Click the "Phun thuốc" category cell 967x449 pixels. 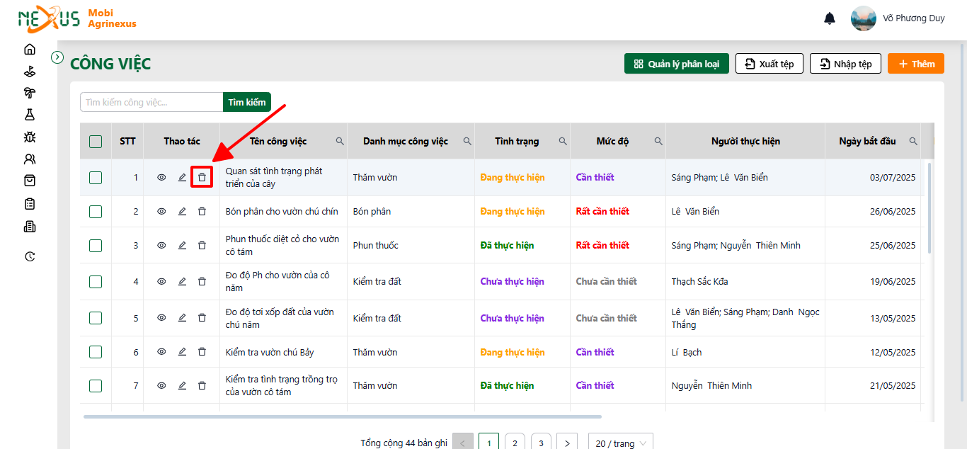411,245
